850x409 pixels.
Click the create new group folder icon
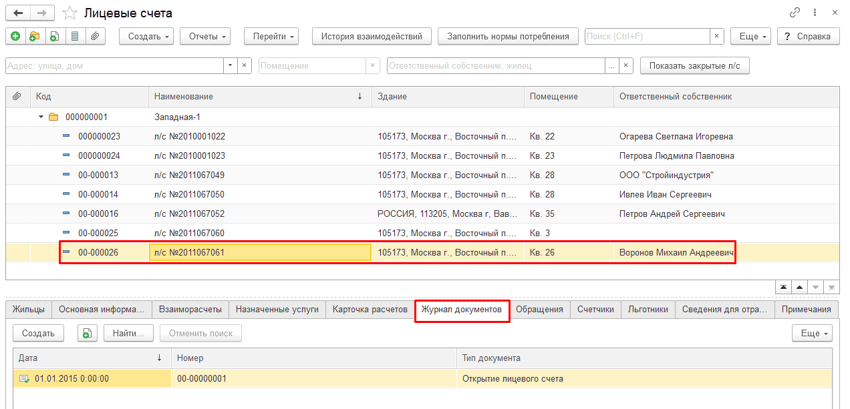click(x=35, y=36)
